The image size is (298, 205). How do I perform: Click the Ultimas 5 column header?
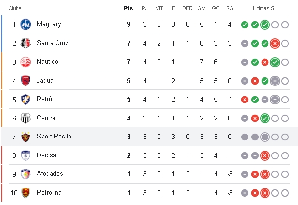pos(263,8)
